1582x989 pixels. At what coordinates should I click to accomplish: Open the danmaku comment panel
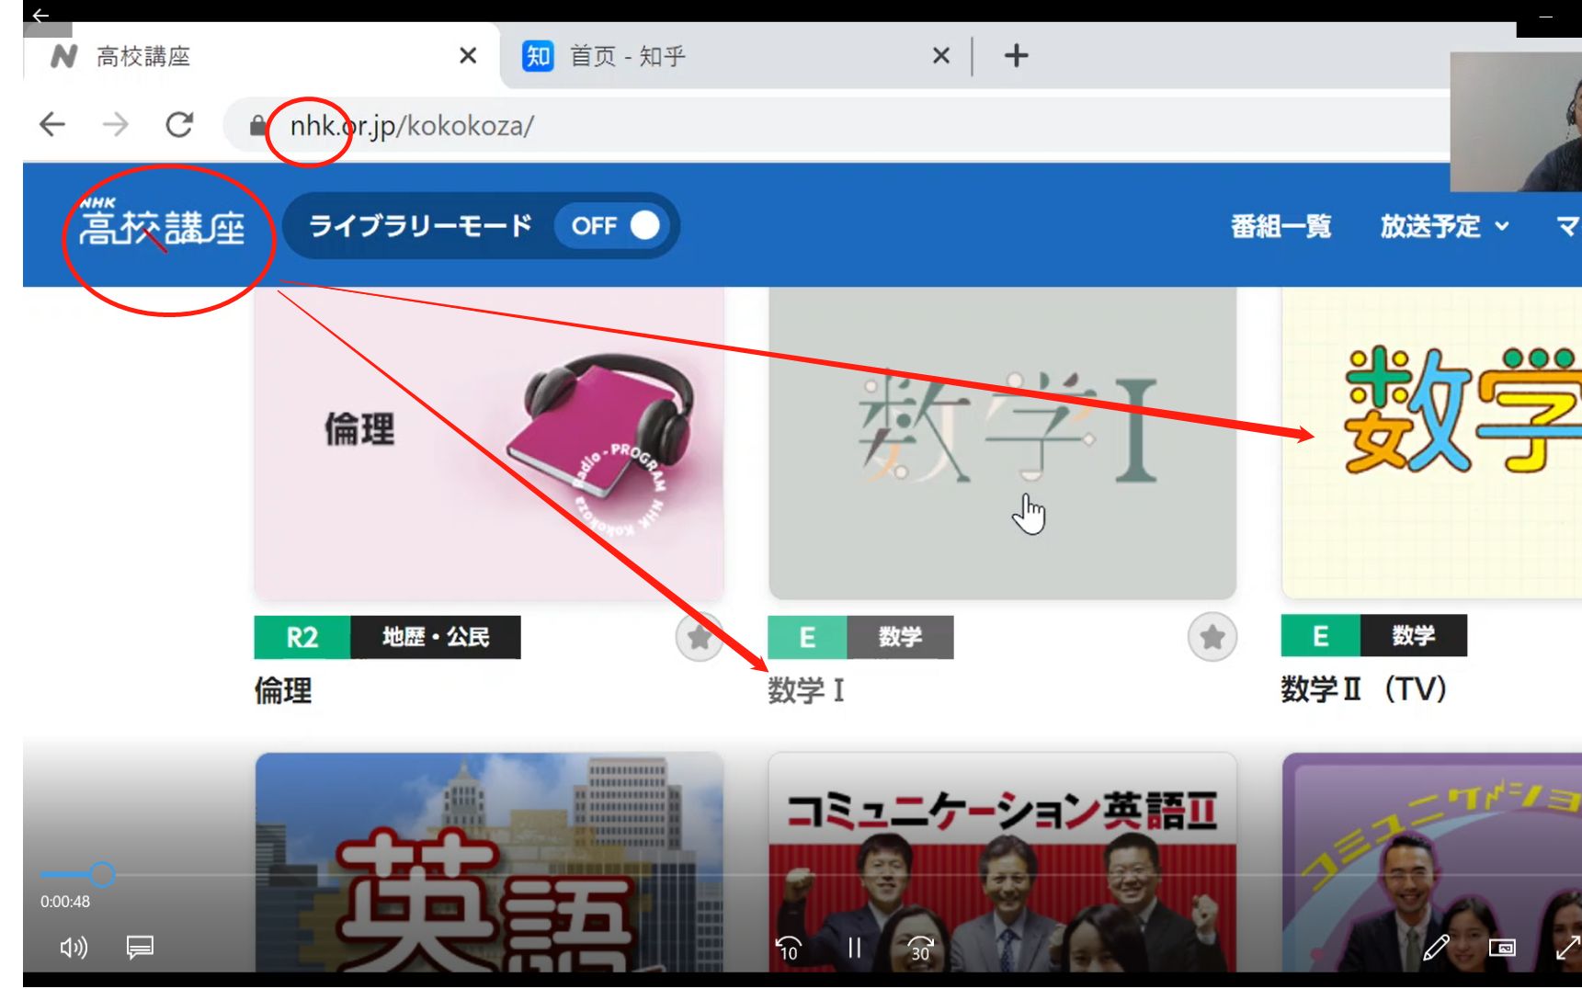point(139,948)
